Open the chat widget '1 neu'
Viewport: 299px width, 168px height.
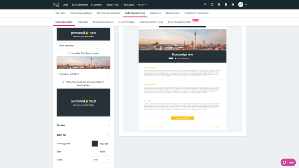tap(288, 162)
